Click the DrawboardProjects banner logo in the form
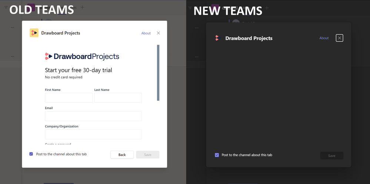Screen dimensions: 370x184 point(82,56)
